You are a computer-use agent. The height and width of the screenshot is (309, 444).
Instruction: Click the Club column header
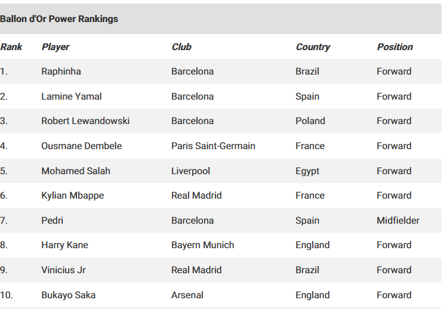coord(181,47)
